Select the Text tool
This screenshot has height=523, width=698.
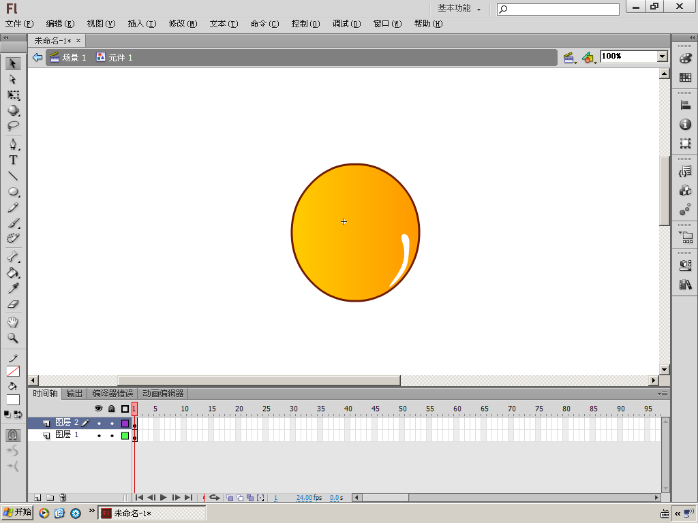point(13,160)
